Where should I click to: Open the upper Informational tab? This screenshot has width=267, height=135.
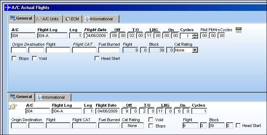click(x=101, y=19)
